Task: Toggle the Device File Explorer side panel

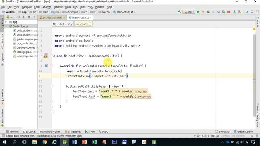Action: click(258, 114)
